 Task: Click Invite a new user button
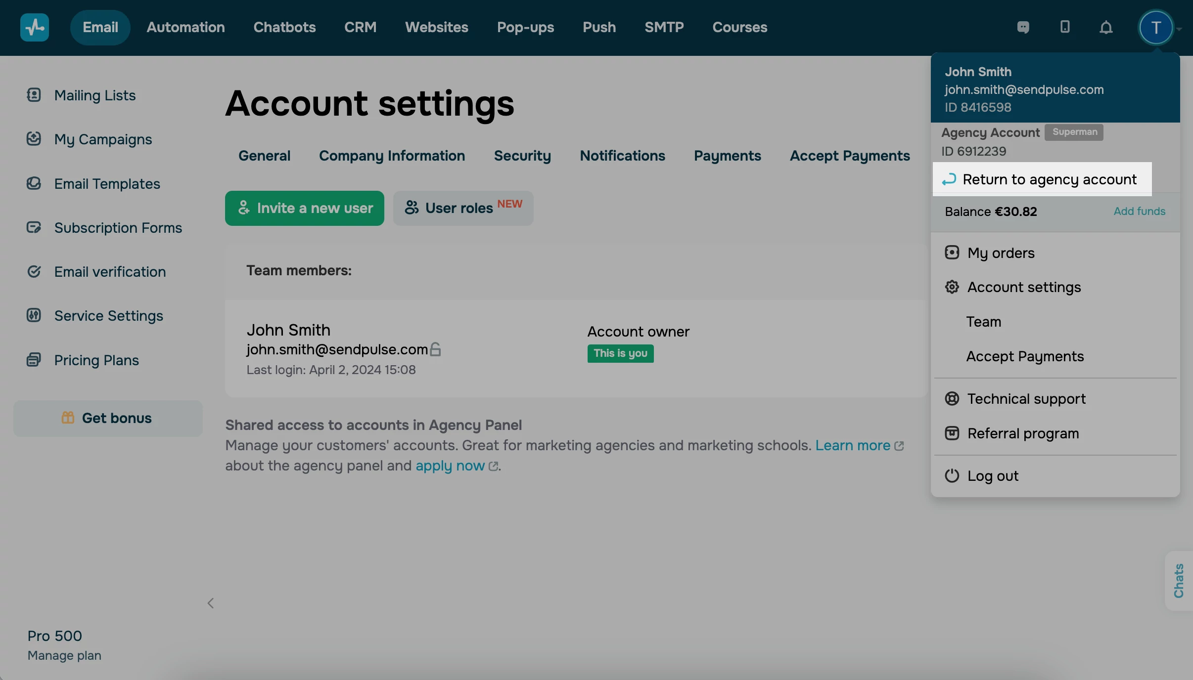(305, 208)
